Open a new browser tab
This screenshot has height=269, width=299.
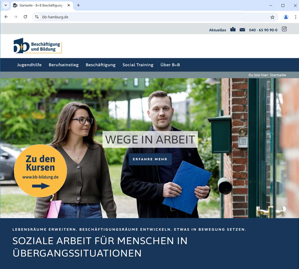coord(78,5)
